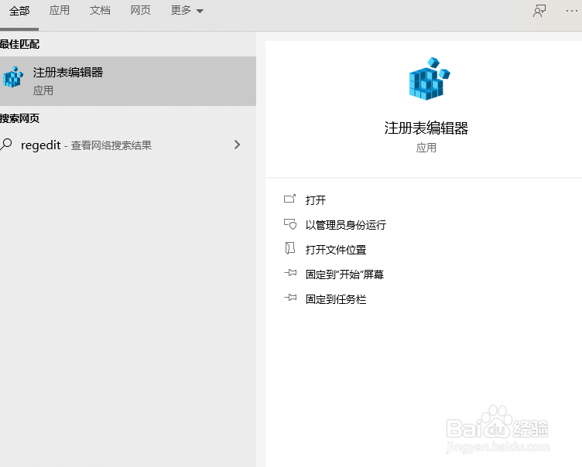Expand regedit web result chevron arrow
The image size is (582, 467).
[x=237, y=145]
